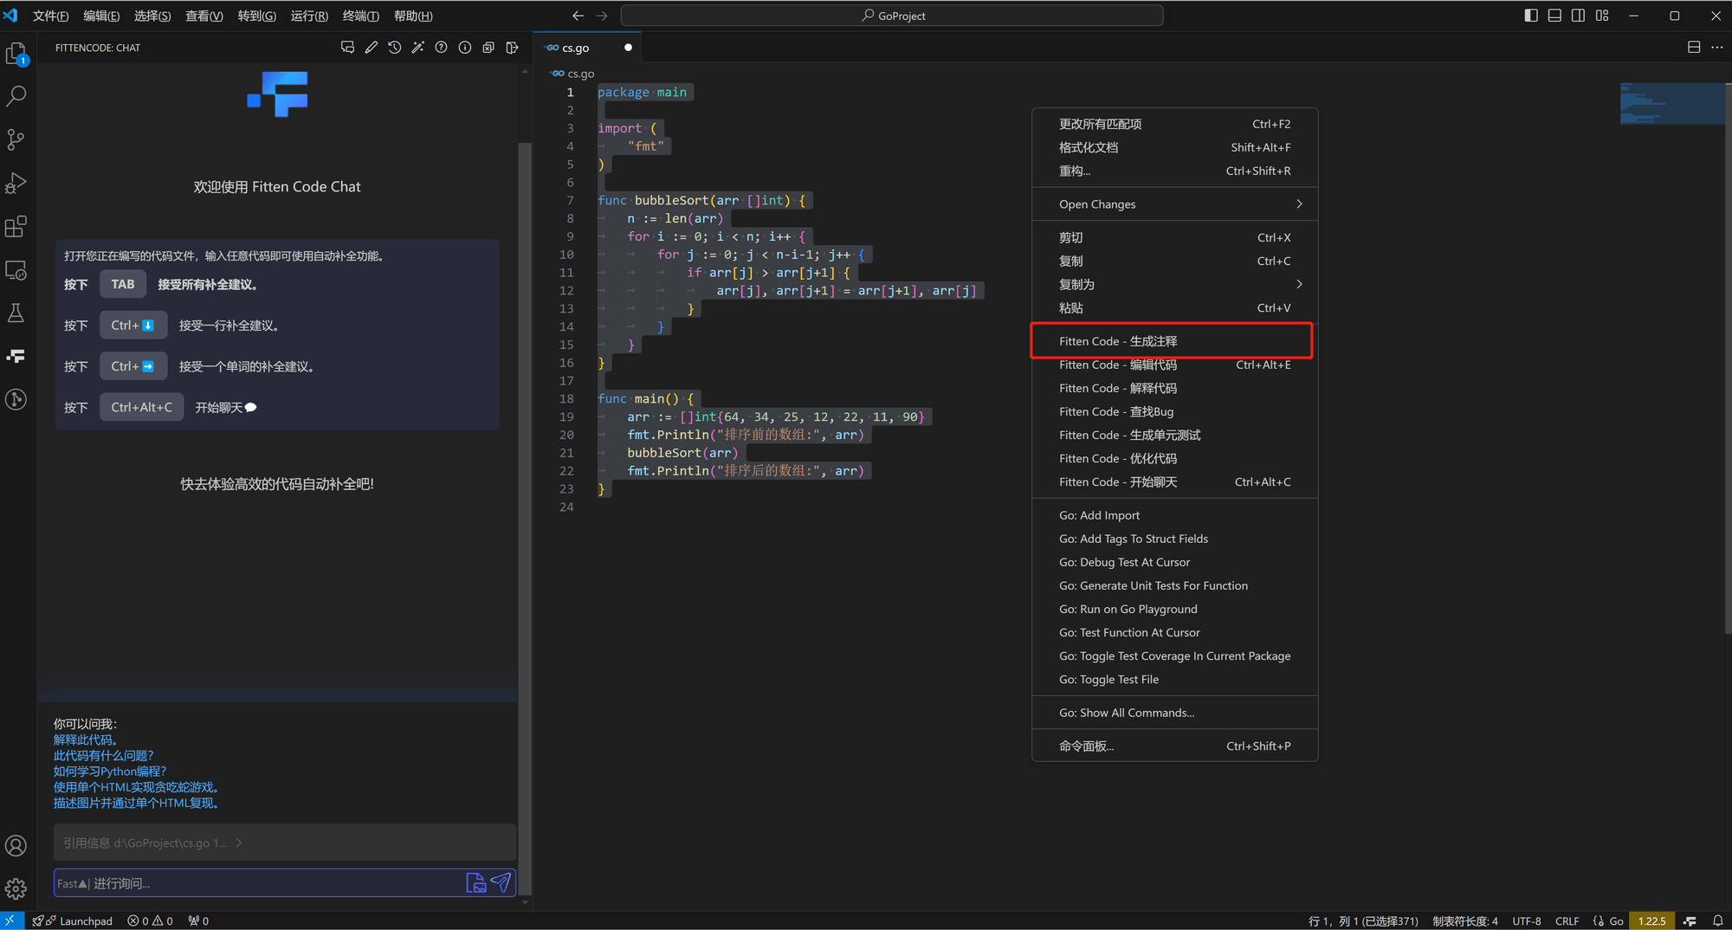Image resolution: width=1732 pixels, height=930 pixels.
Task: Click the Fitten Code status bar icon
Action: pos(1690,920)
